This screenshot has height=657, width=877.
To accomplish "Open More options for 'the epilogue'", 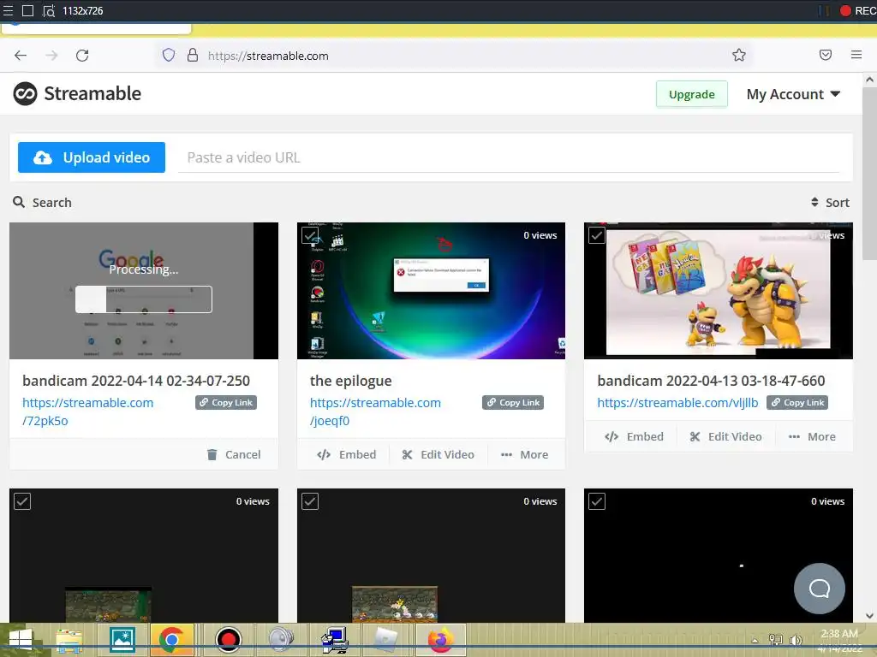I will tap(525, 455).
